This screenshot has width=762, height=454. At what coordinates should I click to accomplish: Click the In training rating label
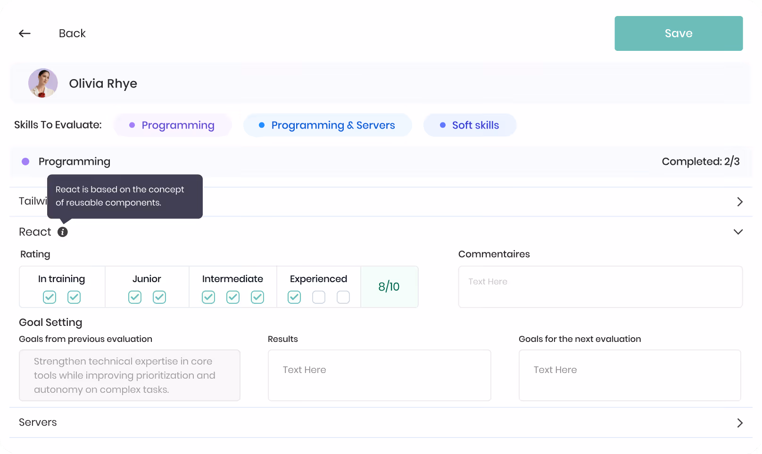(x=61, y=279)
